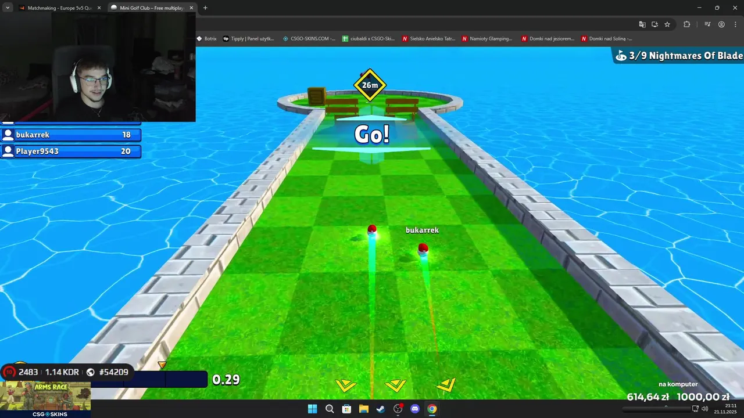Open the media controls icon in Chrome toolbar
Image resolution: width=744 pixels, height=418 pixels.
coord(707,24)
